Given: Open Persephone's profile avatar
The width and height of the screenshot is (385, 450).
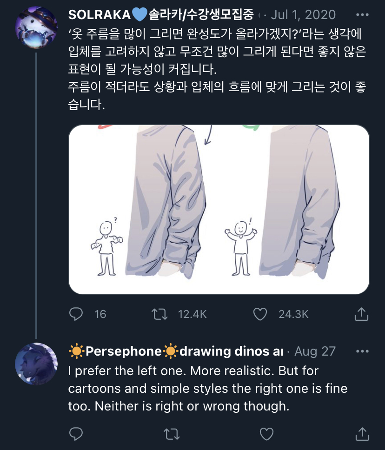Looking at the screenshot, I should click(36, 364).
